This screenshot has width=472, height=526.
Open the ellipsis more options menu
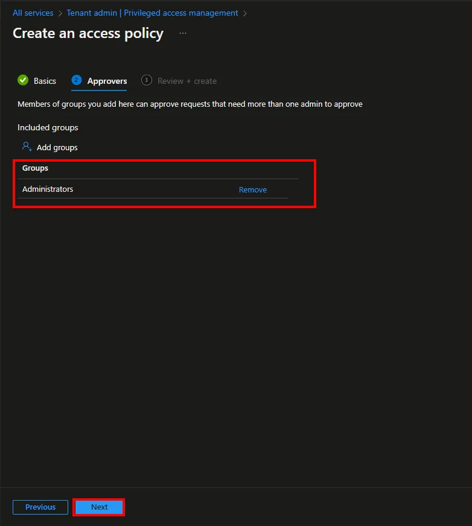[183, 33]
